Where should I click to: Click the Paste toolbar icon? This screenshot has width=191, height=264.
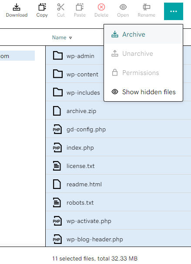80,7
